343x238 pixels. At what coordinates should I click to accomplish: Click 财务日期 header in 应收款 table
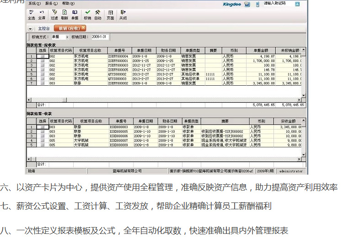coord(168,51)
